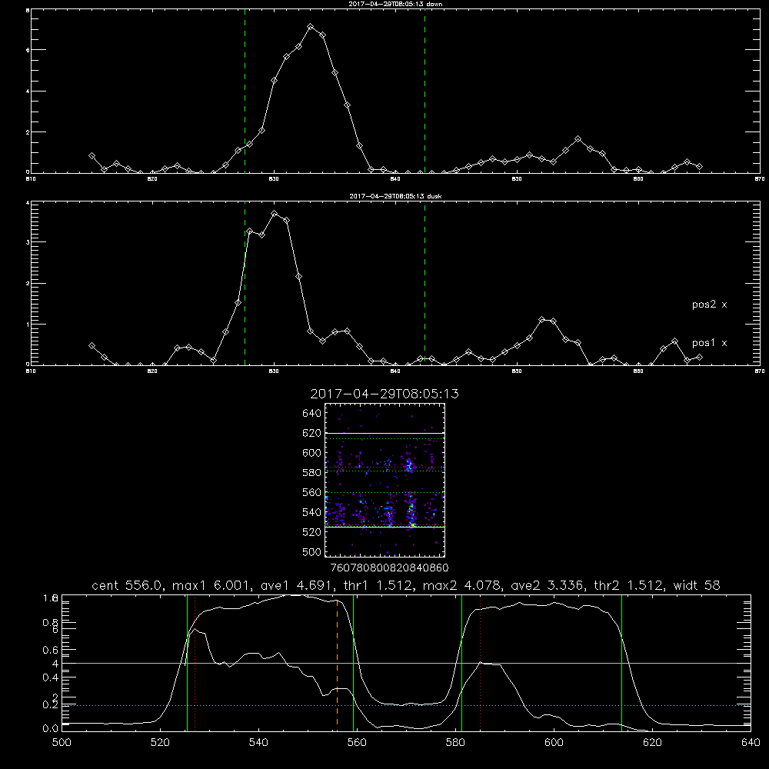Click the right green dashed line in dawn plot
769x769 pixels.
point(424,93)
